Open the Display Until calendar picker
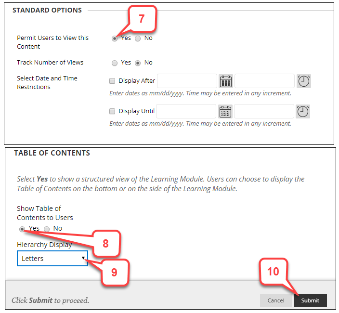339x313 pixels. [225, 111]
